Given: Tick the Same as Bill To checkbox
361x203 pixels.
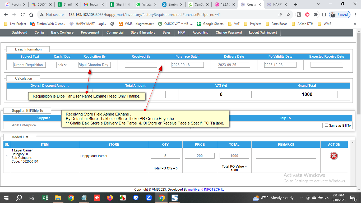Looking at the screenshot, I should 327,125.
